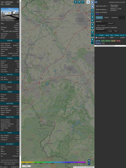Zoom in with the plus icon
Screen dimensions: 126x168
(x=89, y=160)
